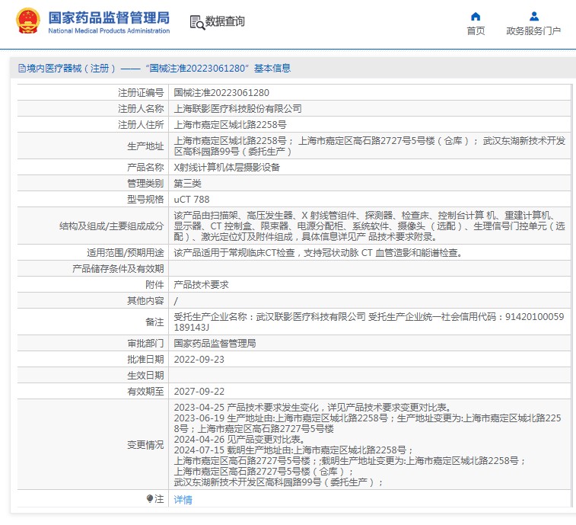Select the model value uCT 788
Image resolution: width=576 pixels, height=525 pixels.
[191, 199]
